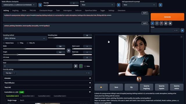
Task: Open the Deforum tab
Action: [x=78, y=10]
